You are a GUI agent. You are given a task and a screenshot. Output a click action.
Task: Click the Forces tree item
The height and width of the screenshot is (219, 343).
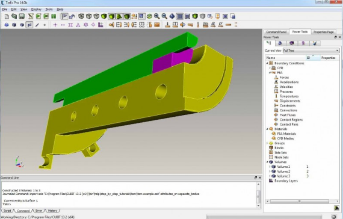tap(284, 78)
